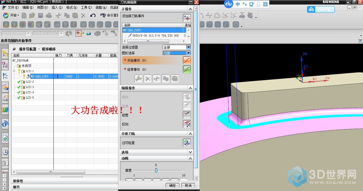Viewport: 363px width, 191px height.
Task: Click the print icon in main toolbar
Action: click(49, 15)
